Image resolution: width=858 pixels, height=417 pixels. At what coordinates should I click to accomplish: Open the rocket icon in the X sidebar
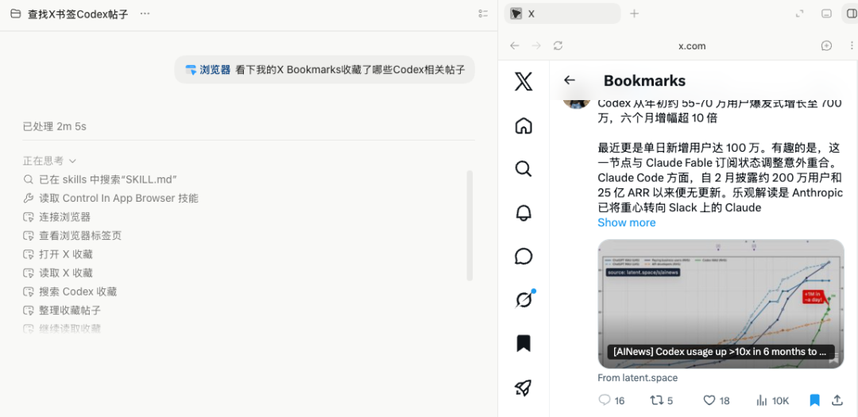click(523, 388)
